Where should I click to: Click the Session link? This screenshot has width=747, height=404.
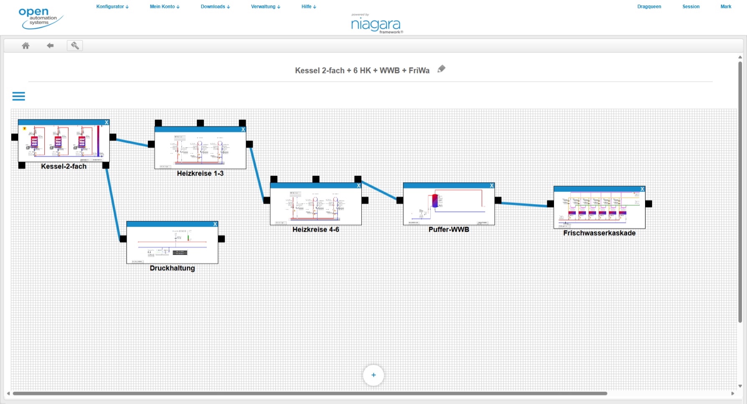pos(691,7)
